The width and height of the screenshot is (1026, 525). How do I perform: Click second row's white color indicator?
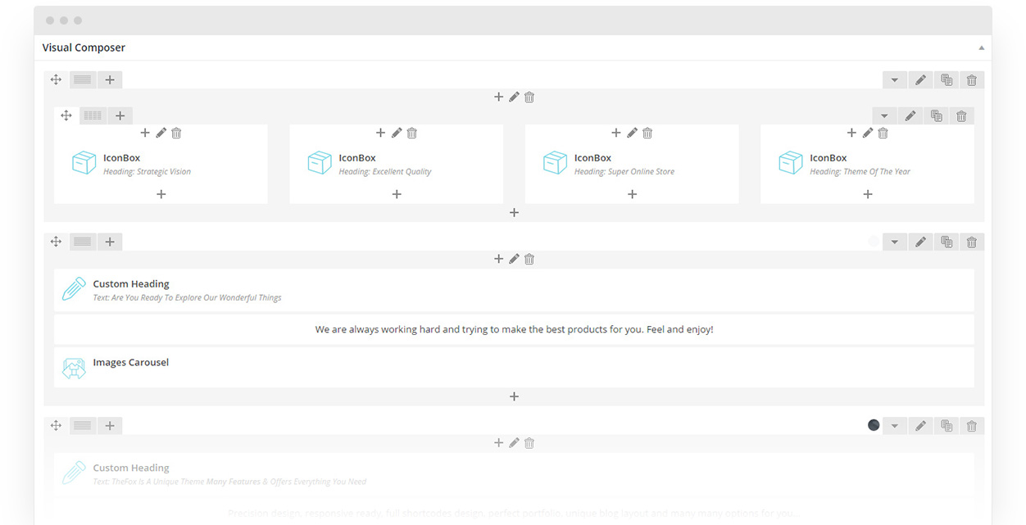pos(874,242)
